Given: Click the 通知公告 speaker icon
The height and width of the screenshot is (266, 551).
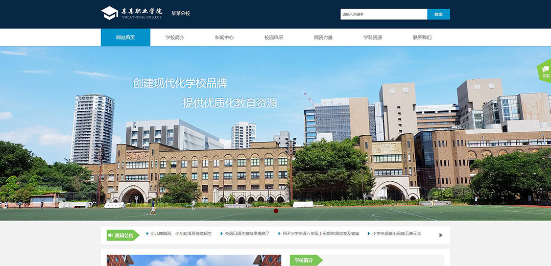Looking at the screenshot, I should [x=111, y=235].
